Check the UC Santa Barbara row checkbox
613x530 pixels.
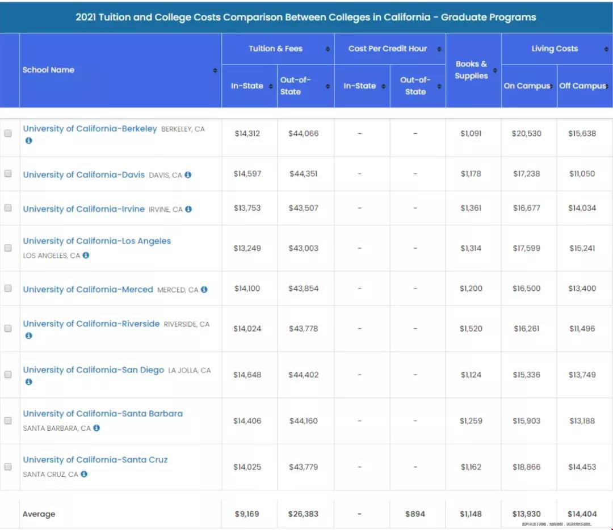click(8, 421)
